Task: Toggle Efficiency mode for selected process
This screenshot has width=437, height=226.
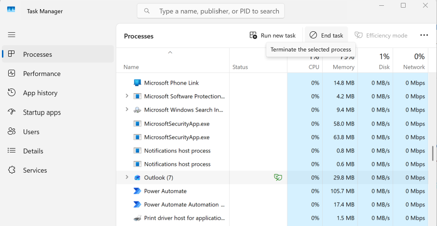Action: pyautogui.click(x=381, y=35)
